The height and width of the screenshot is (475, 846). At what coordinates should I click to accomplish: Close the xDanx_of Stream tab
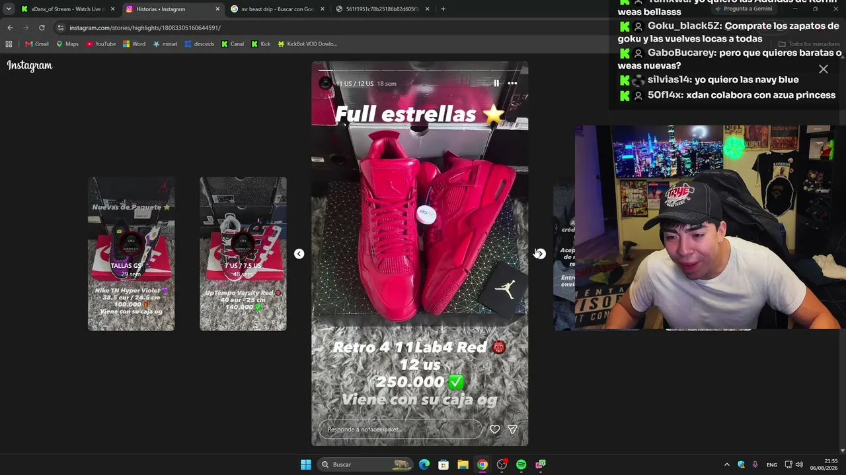pyautogui.click(x=112, y=9)
